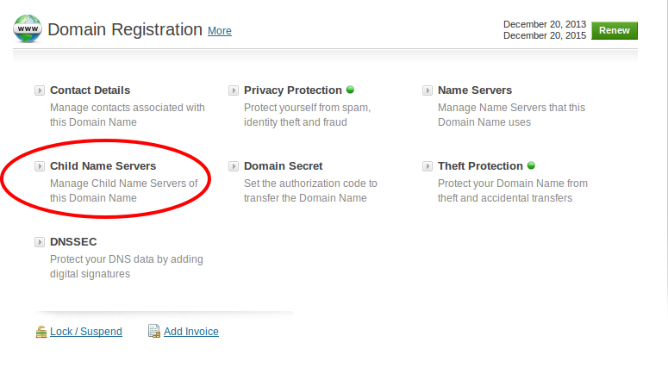Click 'Manage Child Name Servers of' description
The height and width of the screenshot is (386, 668).
point(123,184)
